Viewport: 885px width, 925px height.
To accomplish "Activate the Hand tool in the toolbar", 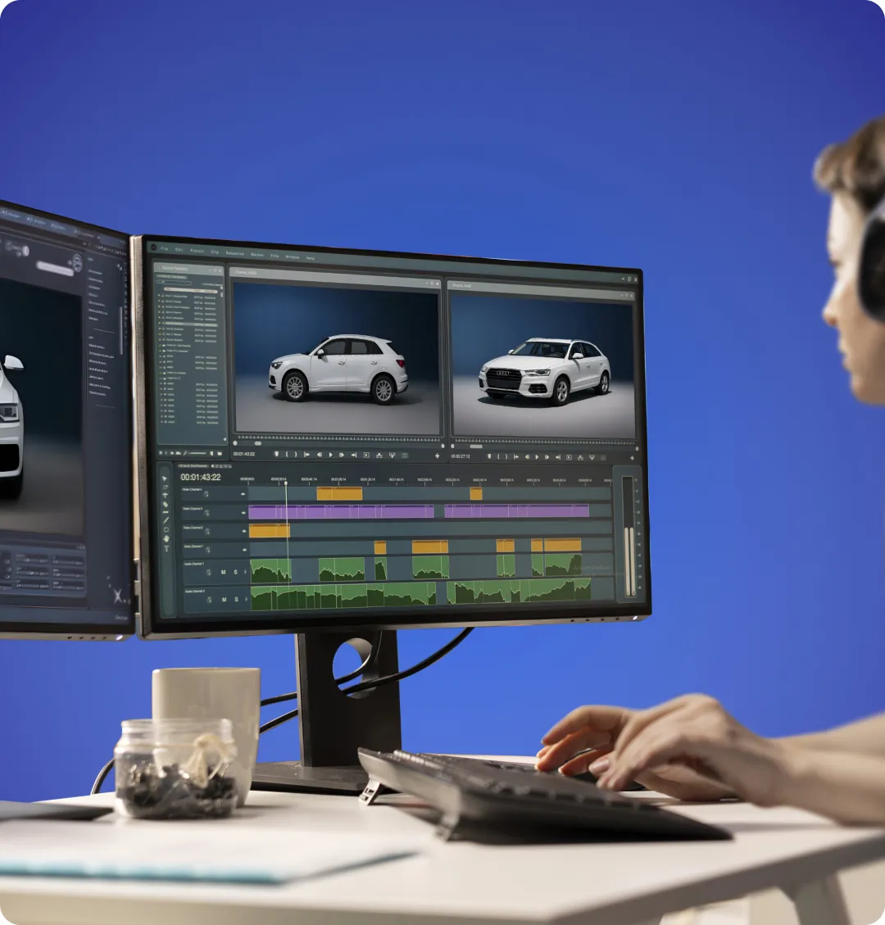I will pos(165,539).
